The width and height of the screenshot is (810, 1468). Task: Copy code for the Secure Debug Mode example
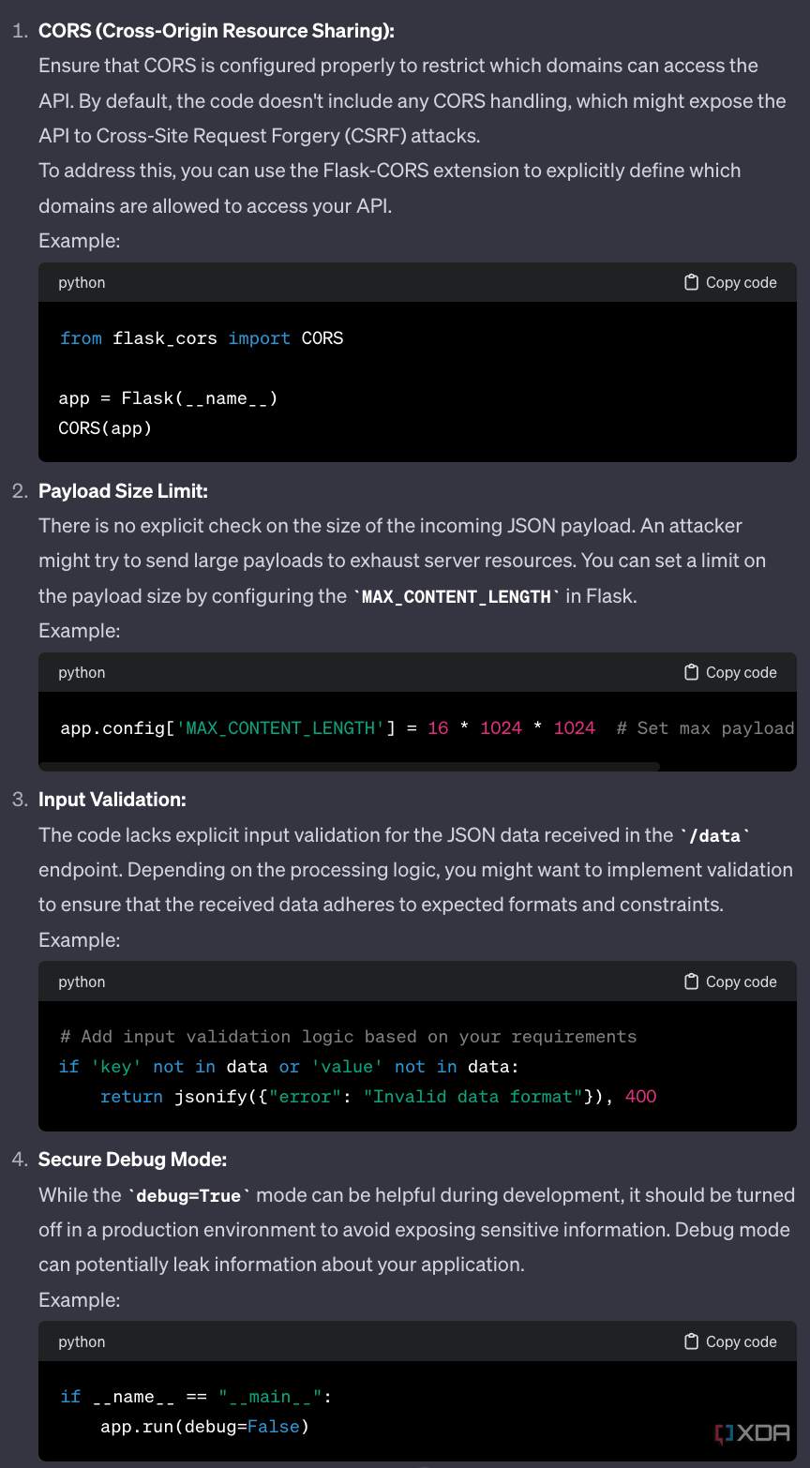tap(730, 1341)
